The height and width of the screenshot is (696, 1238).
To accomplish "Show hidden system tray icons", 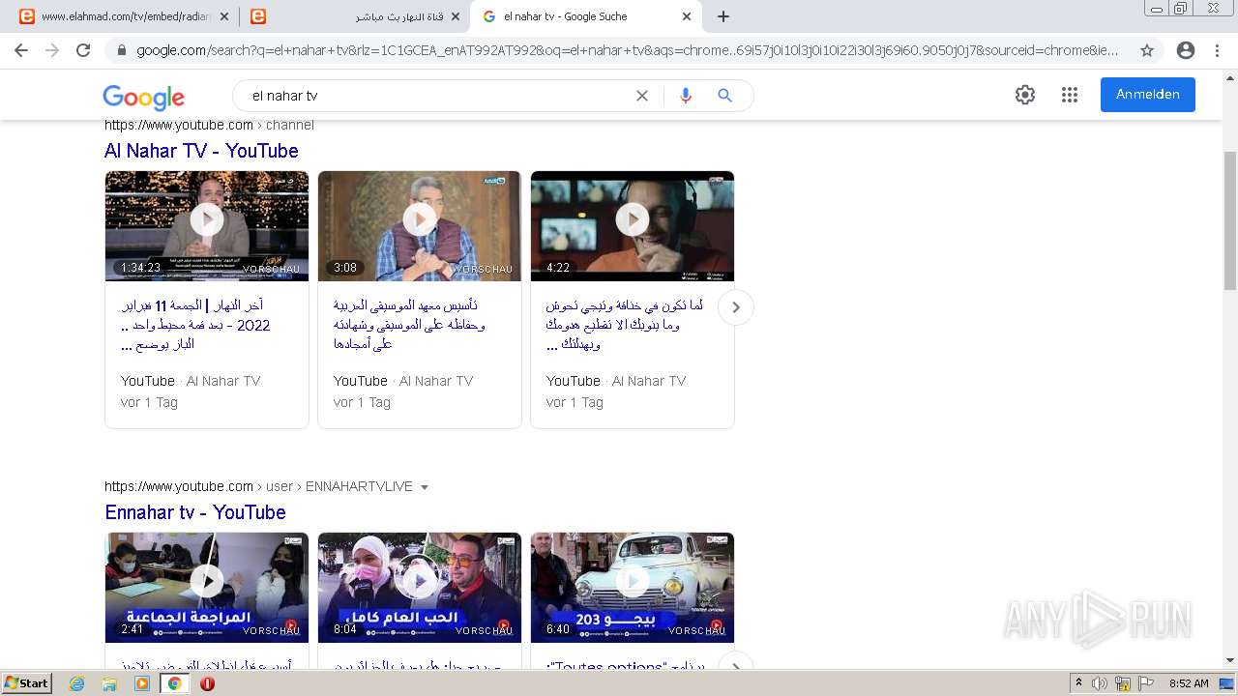I will 1078,683.
